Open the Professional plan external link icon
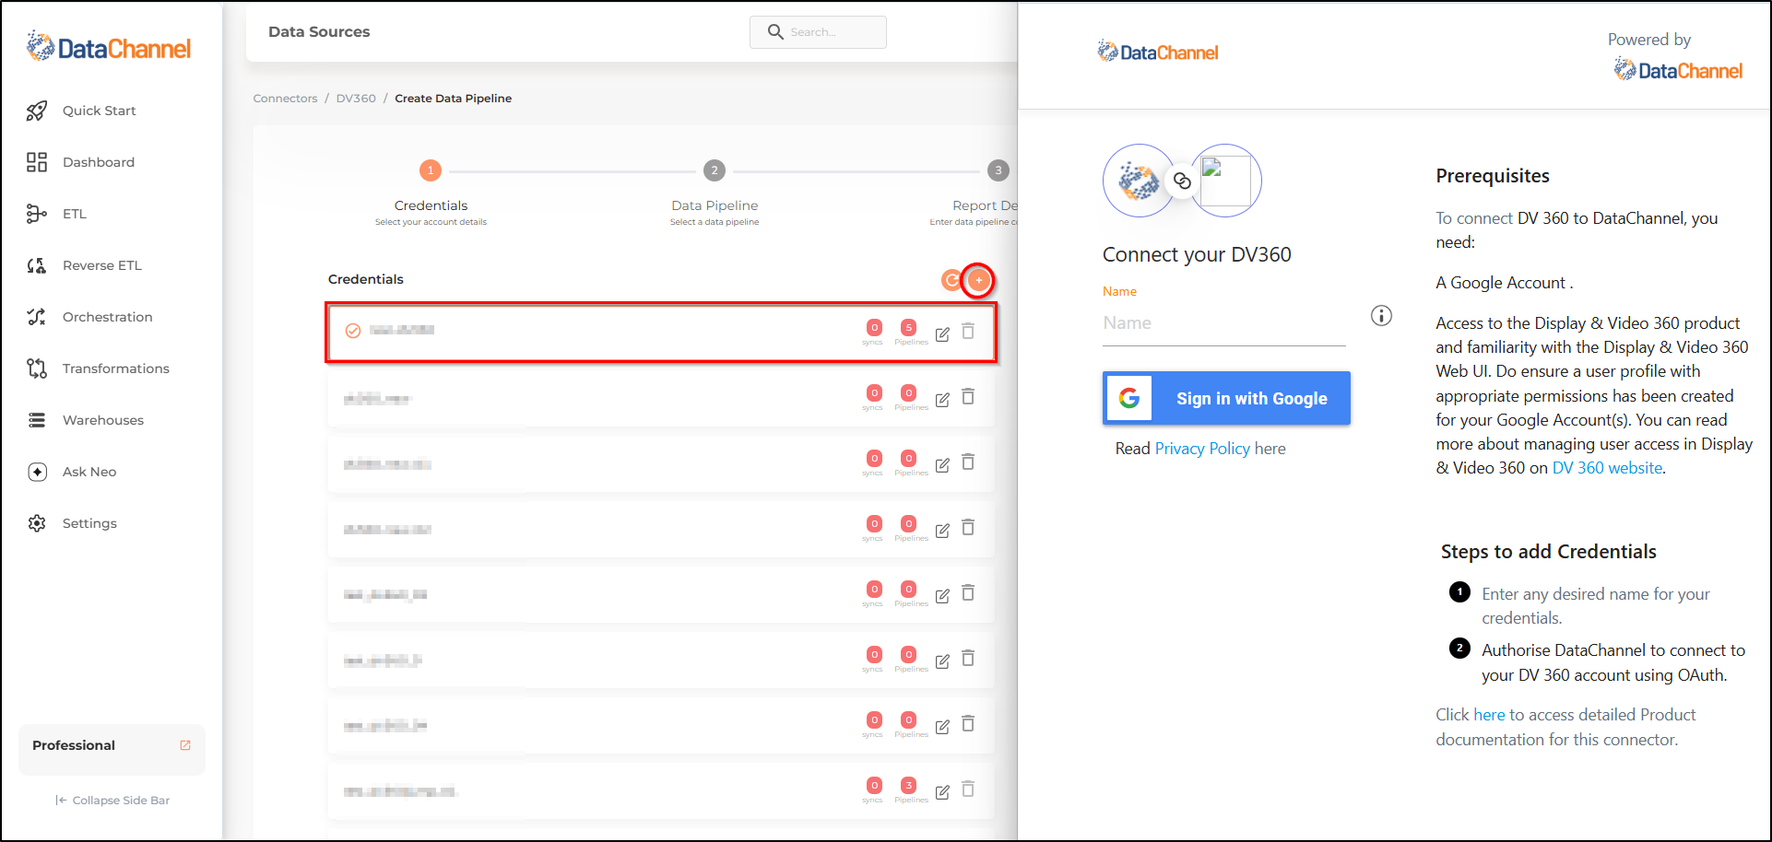 (x=185, y=745)
